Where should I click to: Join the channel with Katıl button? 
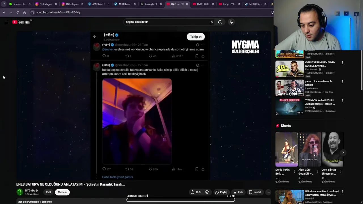coord(48,192)
